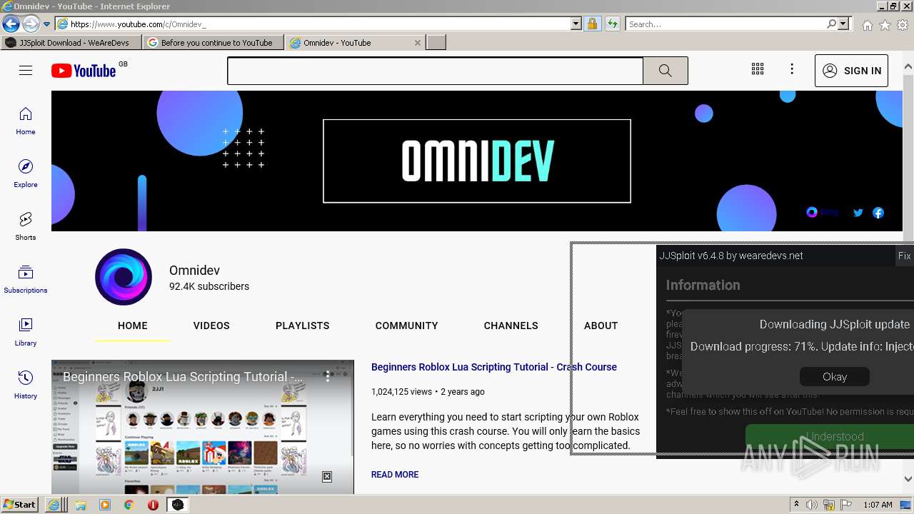The height and width of the screenshot is (514, 914).
Task: Click Understood button in JJSploit window
Action: click(835, 437)
